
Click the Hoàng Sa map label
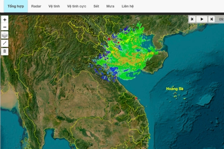[175, 89]
